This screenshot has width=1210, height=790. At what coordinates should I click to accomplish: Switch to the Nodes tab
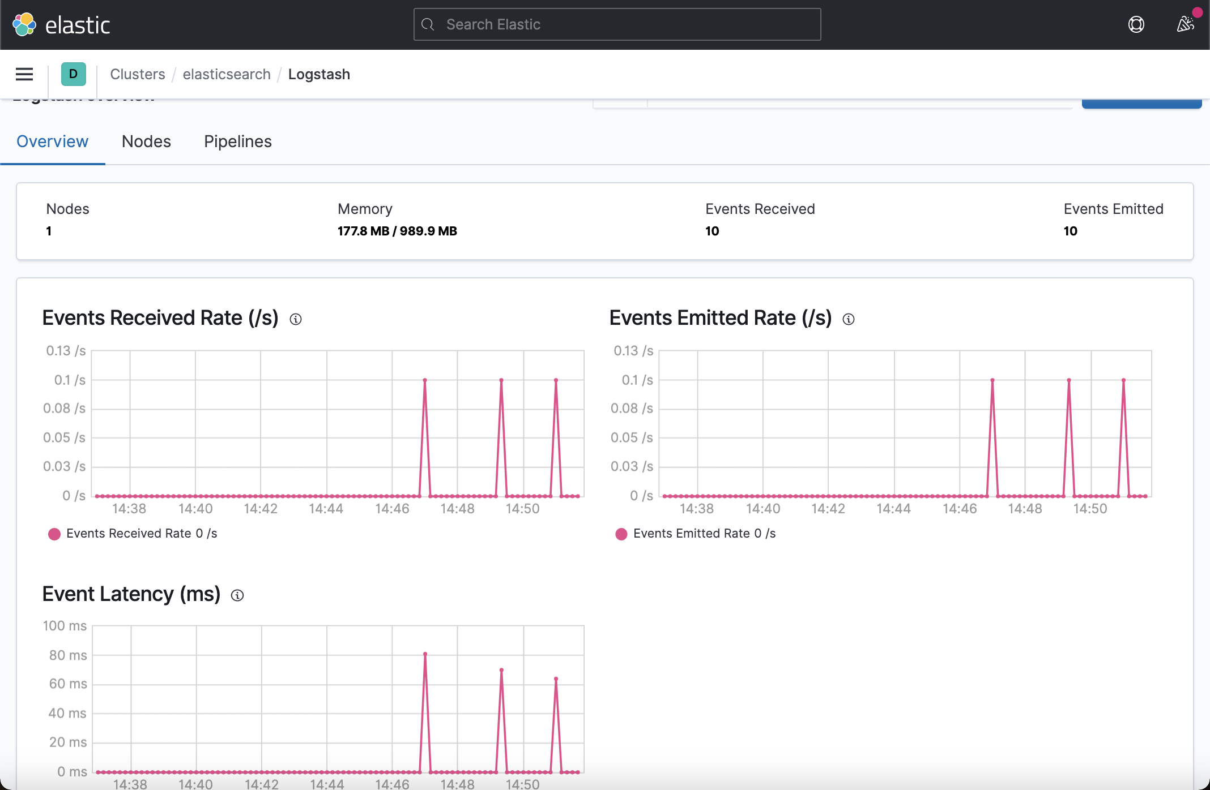click(x=146, y=141)
